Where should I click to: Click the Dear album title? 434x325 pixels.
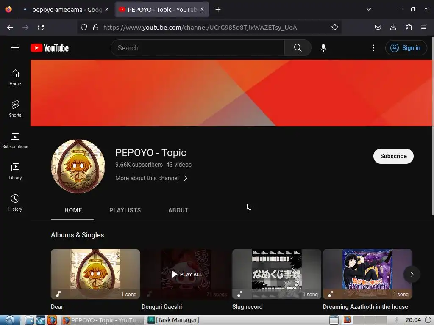tap(57, 307)
